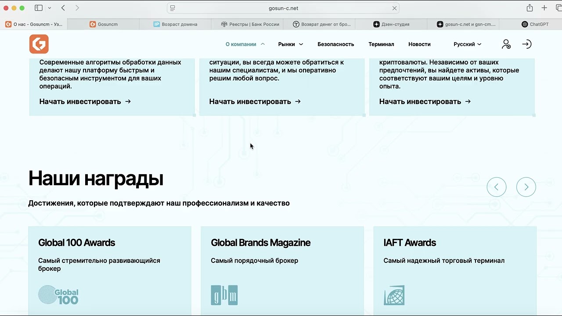Select the О нас - Gosuncm tab
Viewport: 562px width, 316px height.
pos(34,24)
